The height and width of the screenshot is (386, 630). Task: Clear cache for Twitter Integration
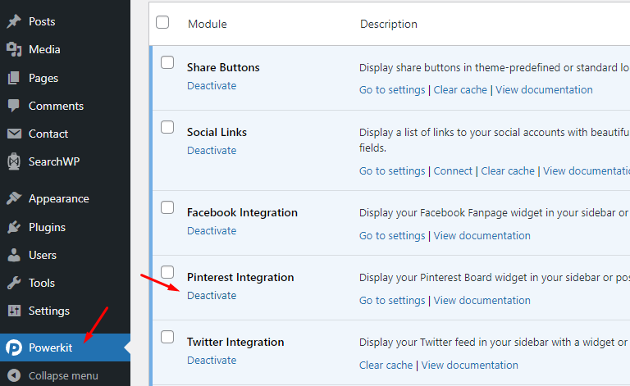pyautogui.click(x=386, y=366)
